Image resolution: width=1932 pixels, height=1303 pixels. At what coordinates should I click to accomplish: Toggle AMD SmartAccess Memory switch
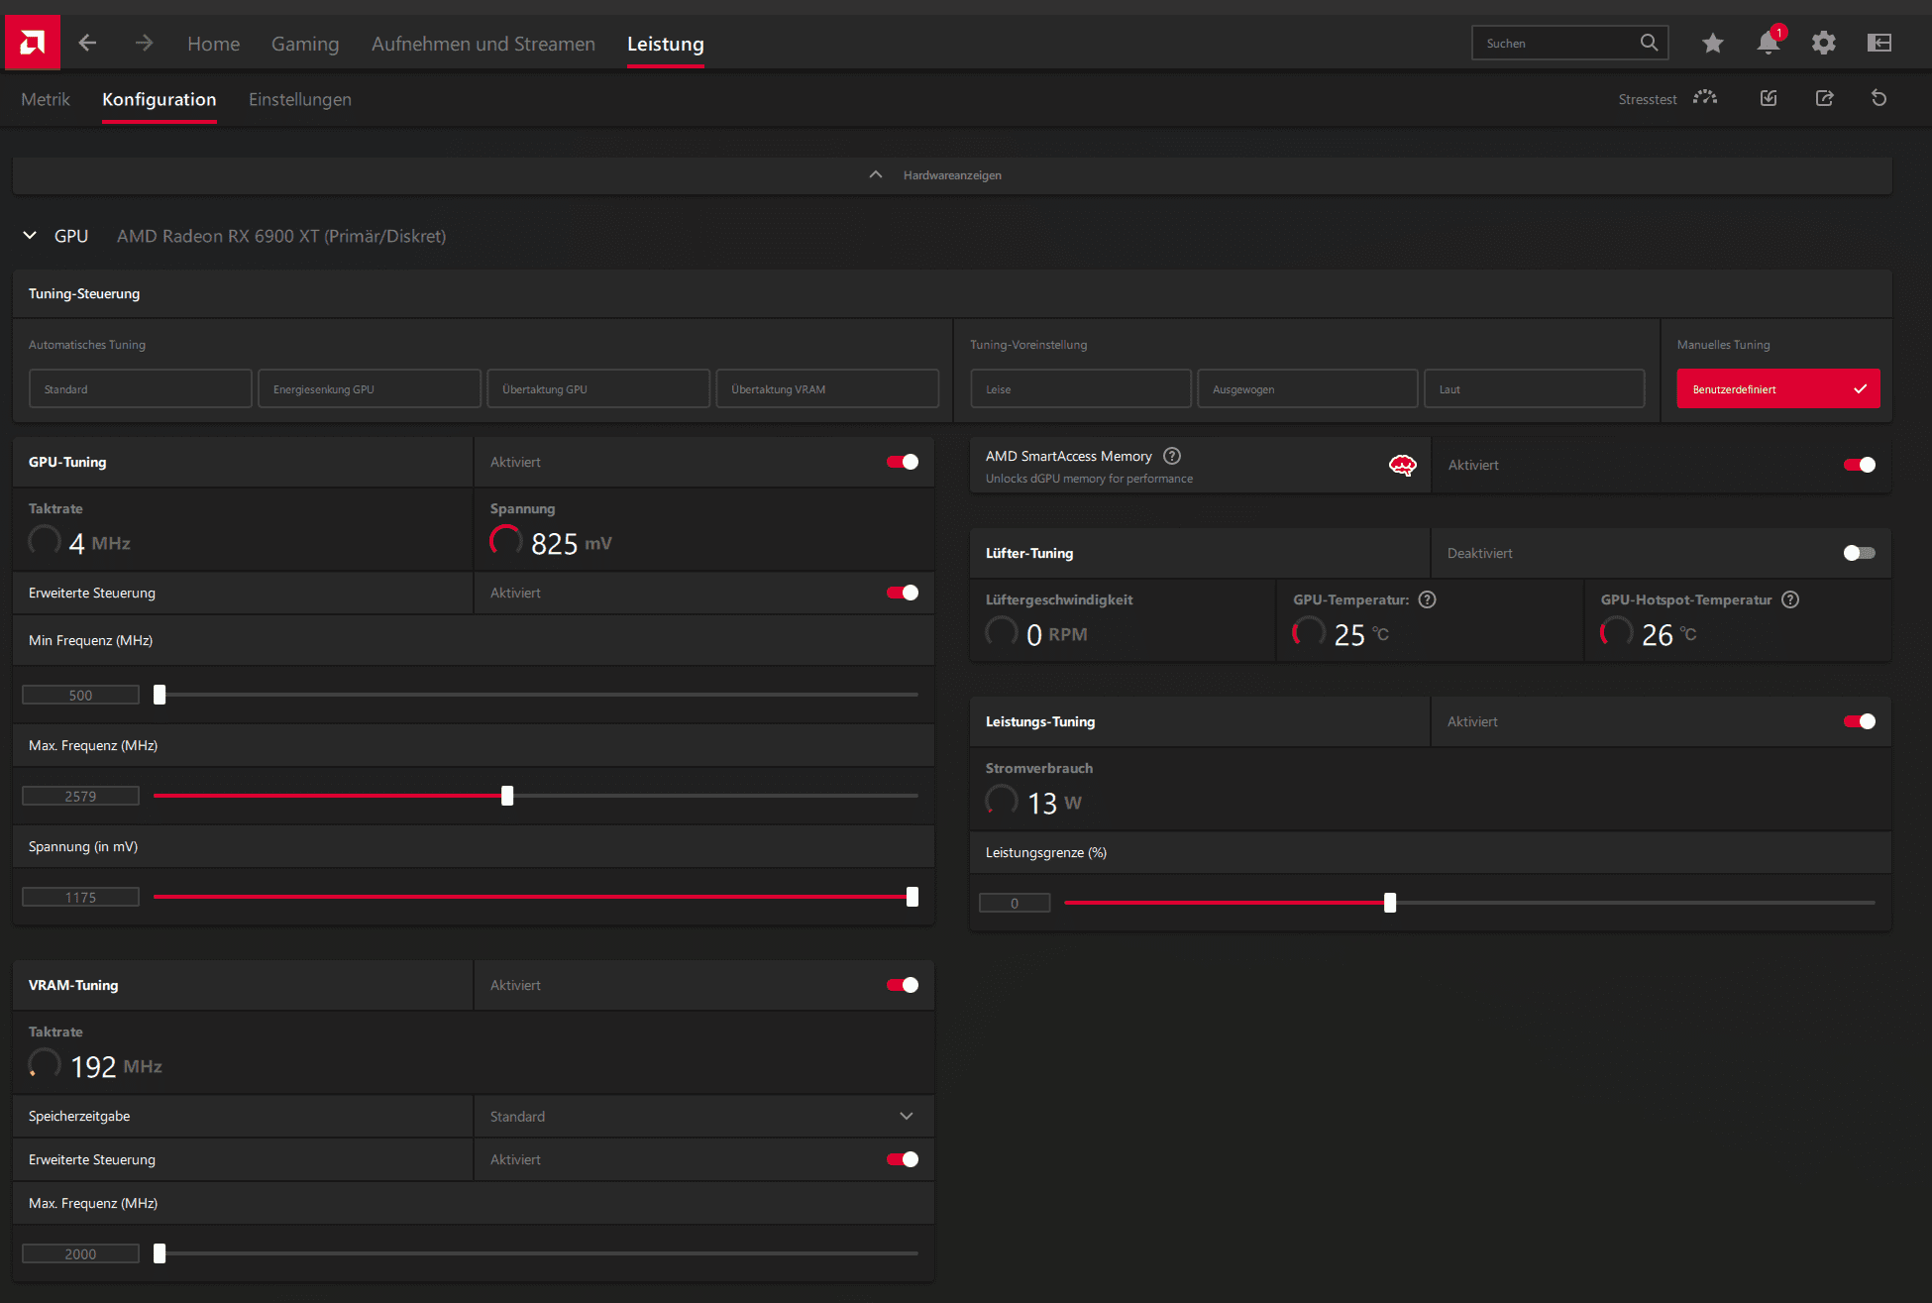click(x=1860, y=465)
